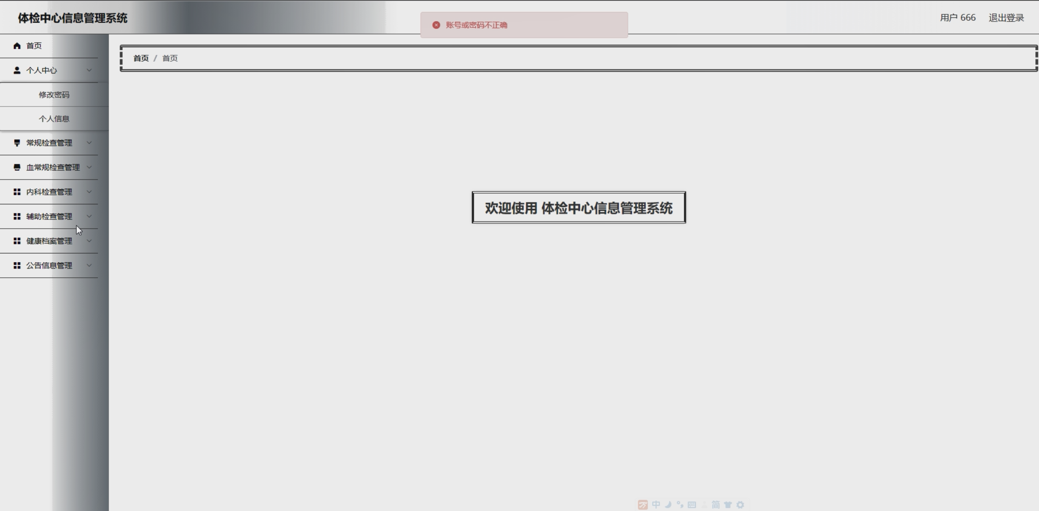Click the moon icon in the IME bar
Image resolution: width=1039 pixels, height=511 pixels.
[x=668, y=505]
